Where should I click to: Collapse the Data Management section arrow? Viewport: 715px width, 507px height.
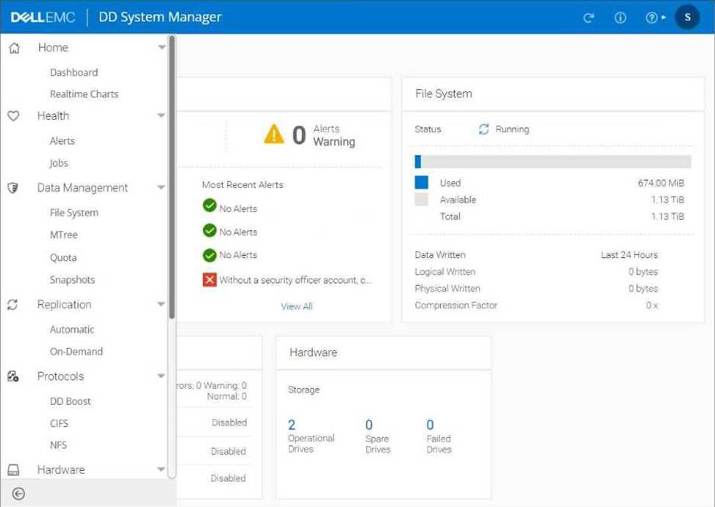coord(162,187)
